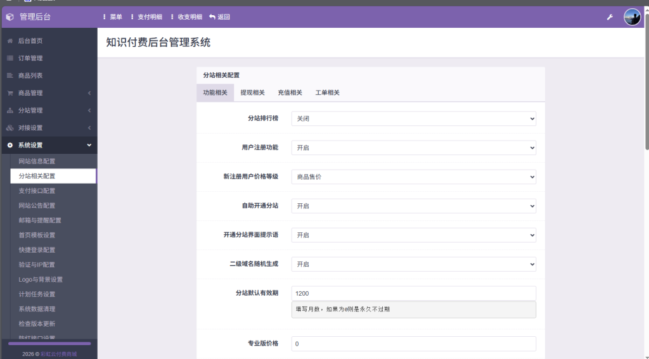Open 收支明细 in the top bar

(x=190, y=17)
